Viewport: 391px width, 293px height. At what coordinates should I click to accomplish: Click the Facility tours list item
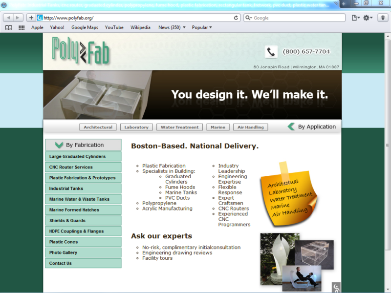[x=157, y=258]
